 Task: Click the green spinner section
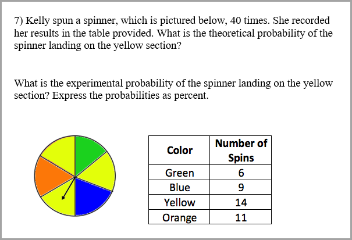[x=87, y=153]
